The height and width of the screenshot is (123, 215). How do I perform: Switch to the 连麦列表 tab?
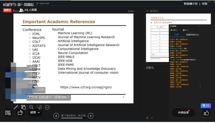click(192, 35)
